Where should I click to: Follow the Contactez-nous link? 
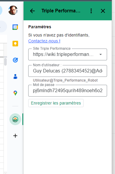click(x=44, y=41)
